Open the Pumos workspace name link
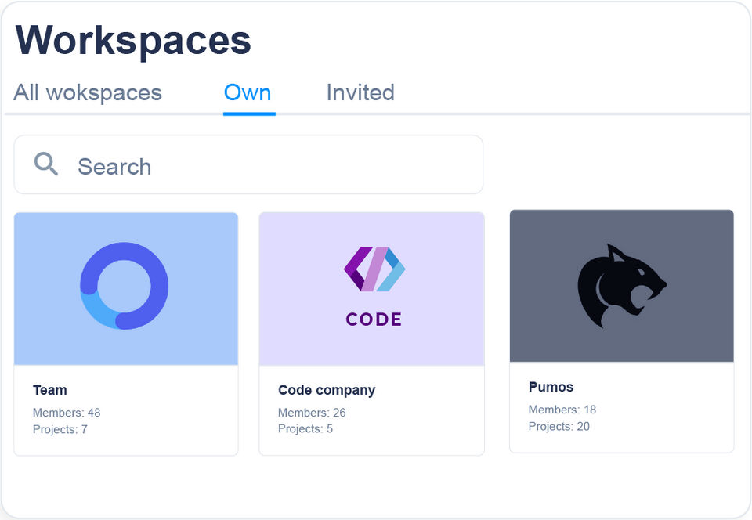752x520 pixels. coord(551,387)
